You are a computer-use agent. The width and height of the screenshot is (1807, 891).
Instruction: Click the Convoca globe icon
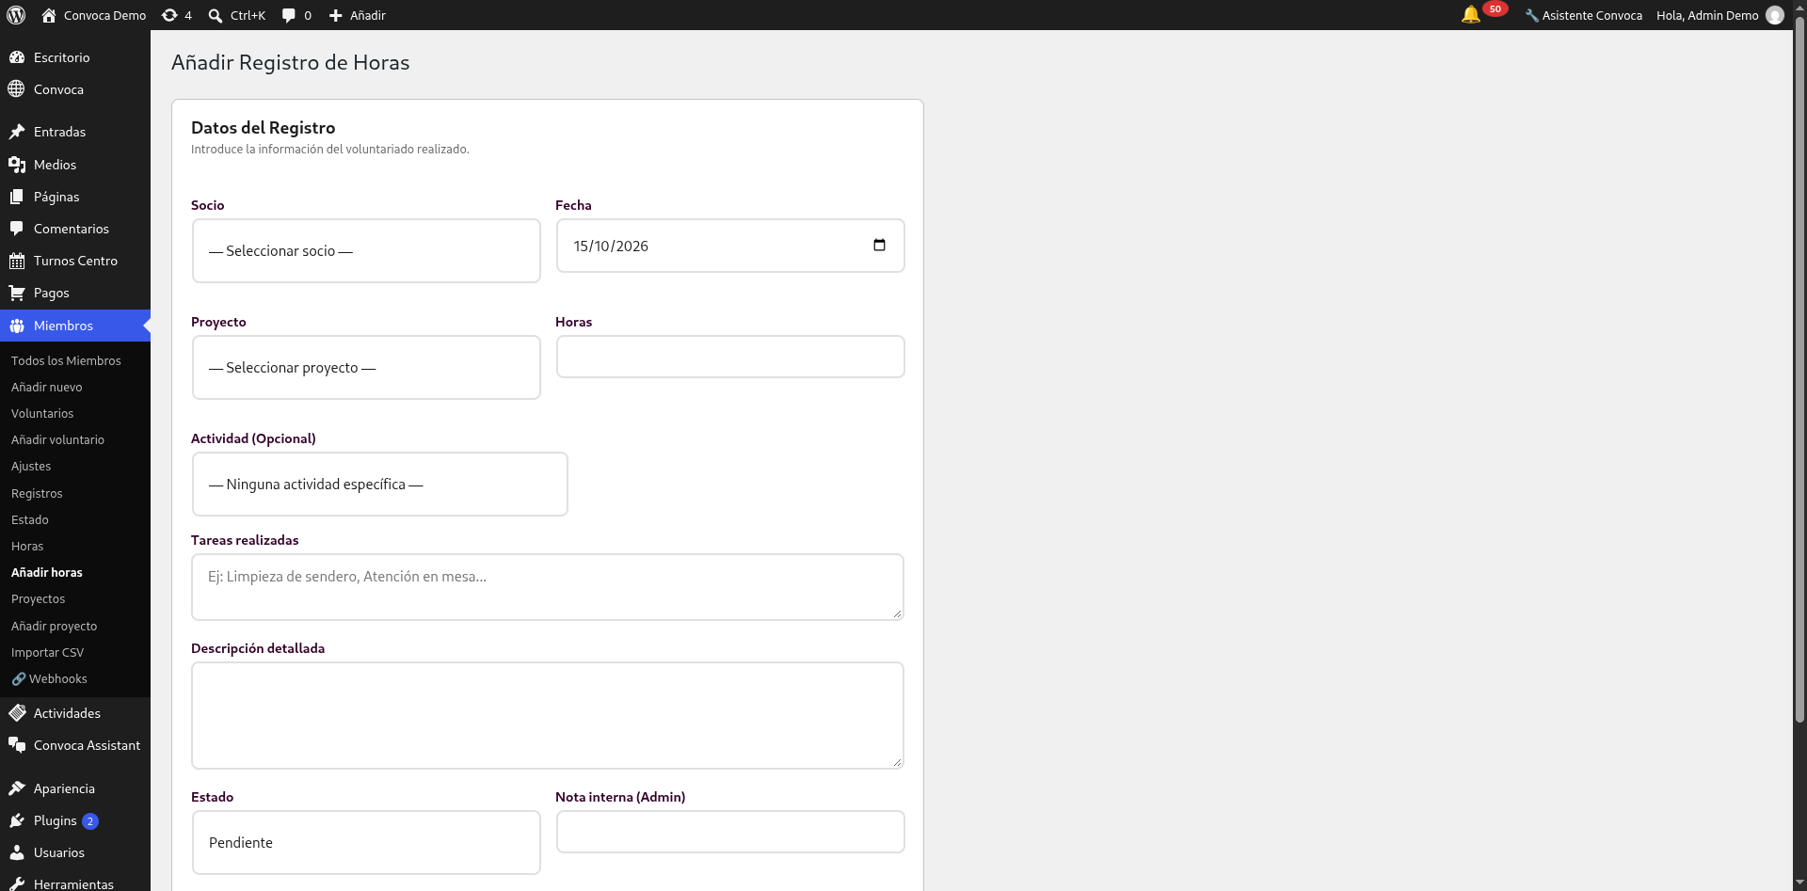tap(16, 89)
